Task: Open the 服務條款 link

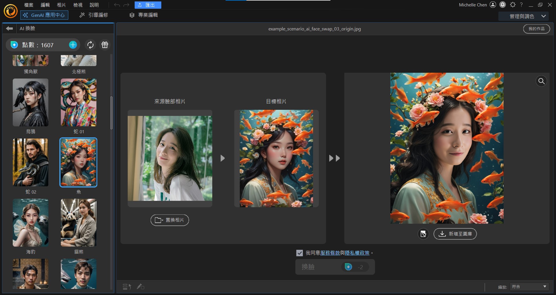Action: (330, 253)
